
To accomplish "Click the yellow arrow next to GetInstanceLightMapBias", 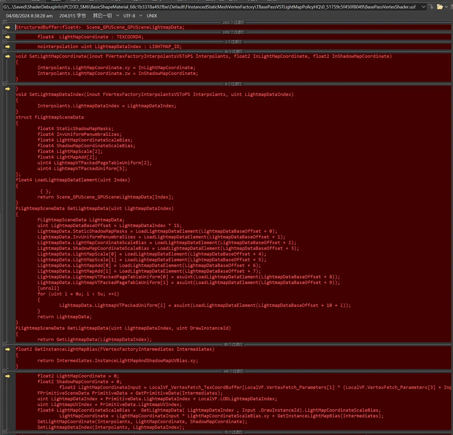I will (8, 349).
